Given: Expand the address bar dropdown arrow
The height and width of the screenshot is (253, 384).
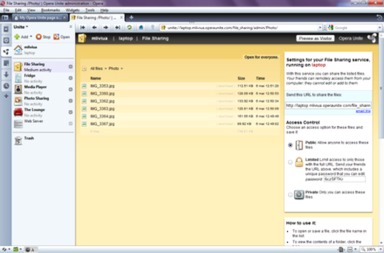Looking at the screenshot, I should (x=320, y=28).
